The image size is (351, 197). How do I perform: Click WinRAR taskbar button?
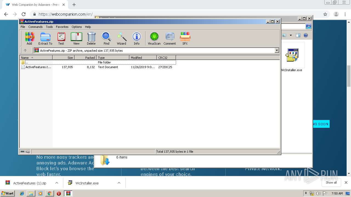[68, 193]
